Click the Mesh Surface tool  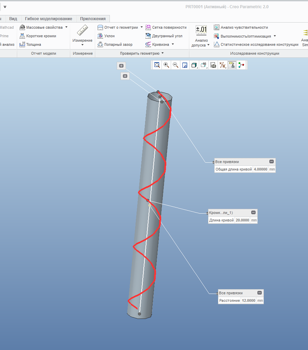(166, 27)
